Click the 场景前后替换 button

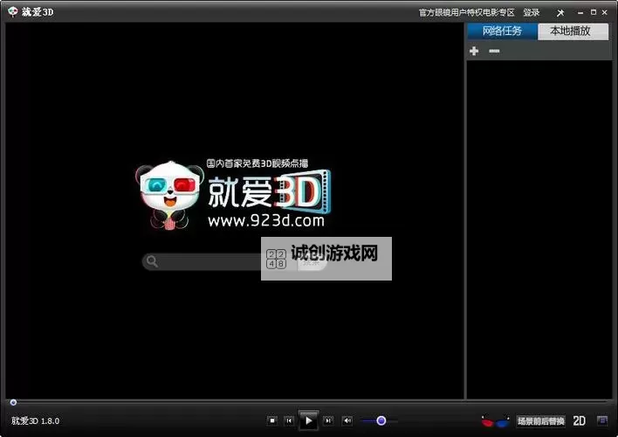tap(541, 421)
